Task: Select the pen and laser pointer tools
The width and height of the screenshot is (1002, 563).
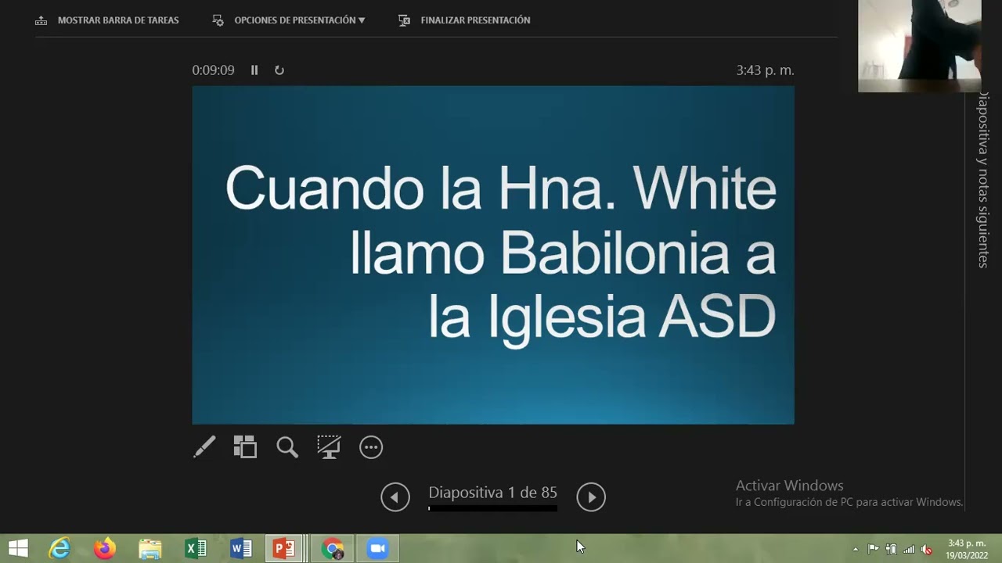Action: (x=204, y=447)
